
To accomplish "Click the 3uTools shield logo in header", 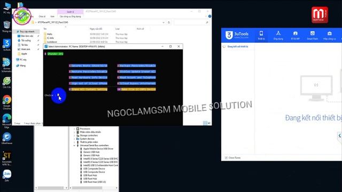I will [x=229, y=35].
